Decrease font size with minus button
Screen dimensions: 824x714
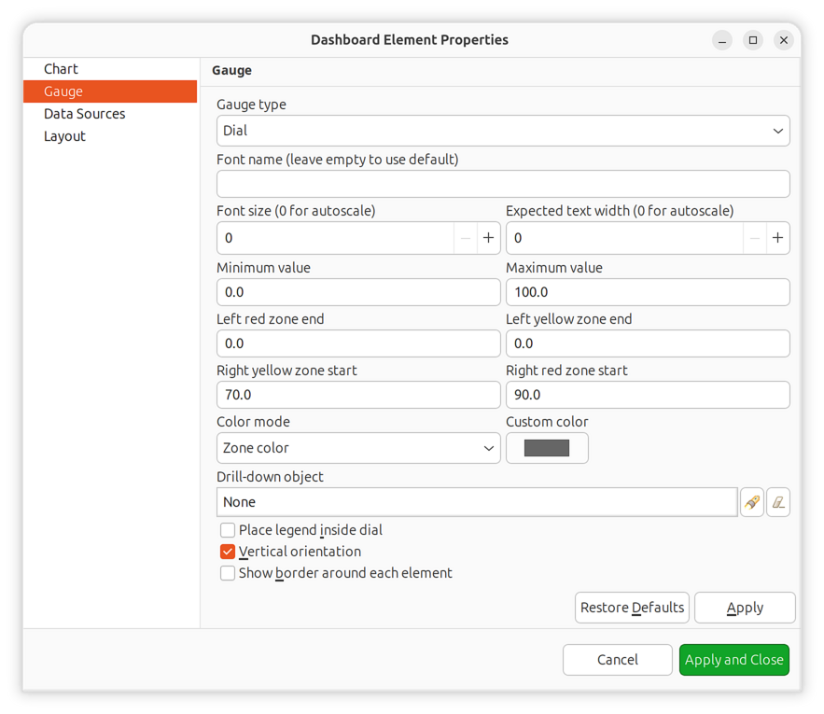pyautogui.click(x=466, y=238)
